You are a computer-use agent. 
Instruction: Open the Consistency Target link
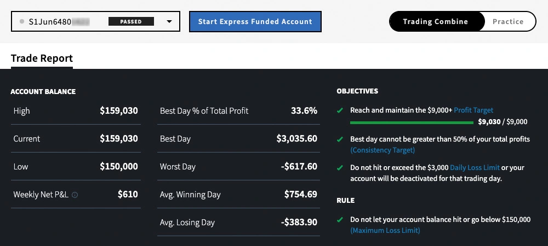pos(383,150)
